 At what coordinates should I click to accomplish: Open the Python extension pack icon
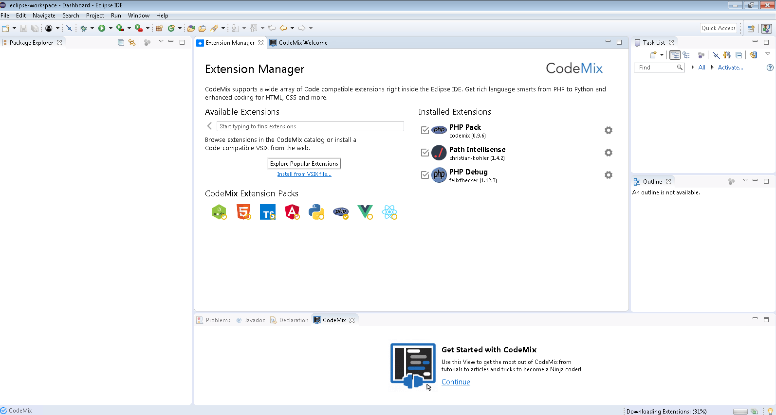(316, 212)
